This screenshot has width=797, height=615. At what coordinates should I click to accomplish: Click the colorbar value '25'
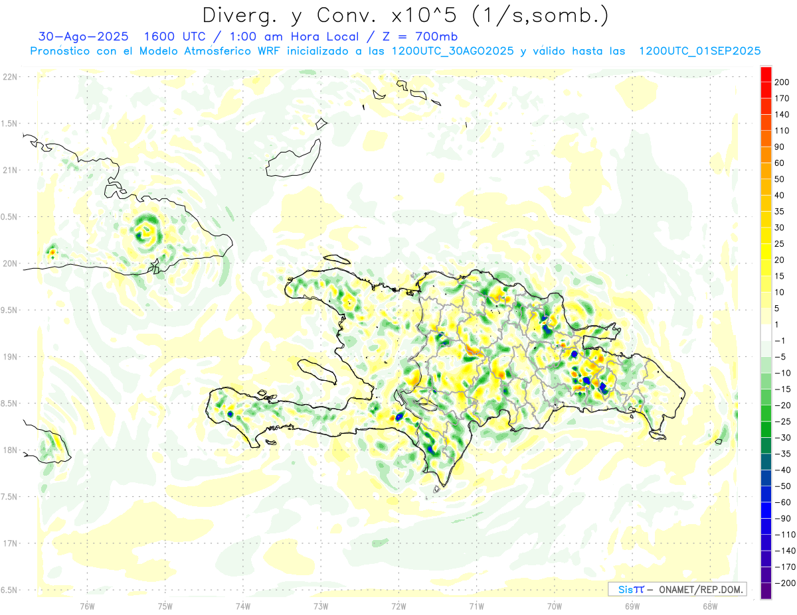780,244
